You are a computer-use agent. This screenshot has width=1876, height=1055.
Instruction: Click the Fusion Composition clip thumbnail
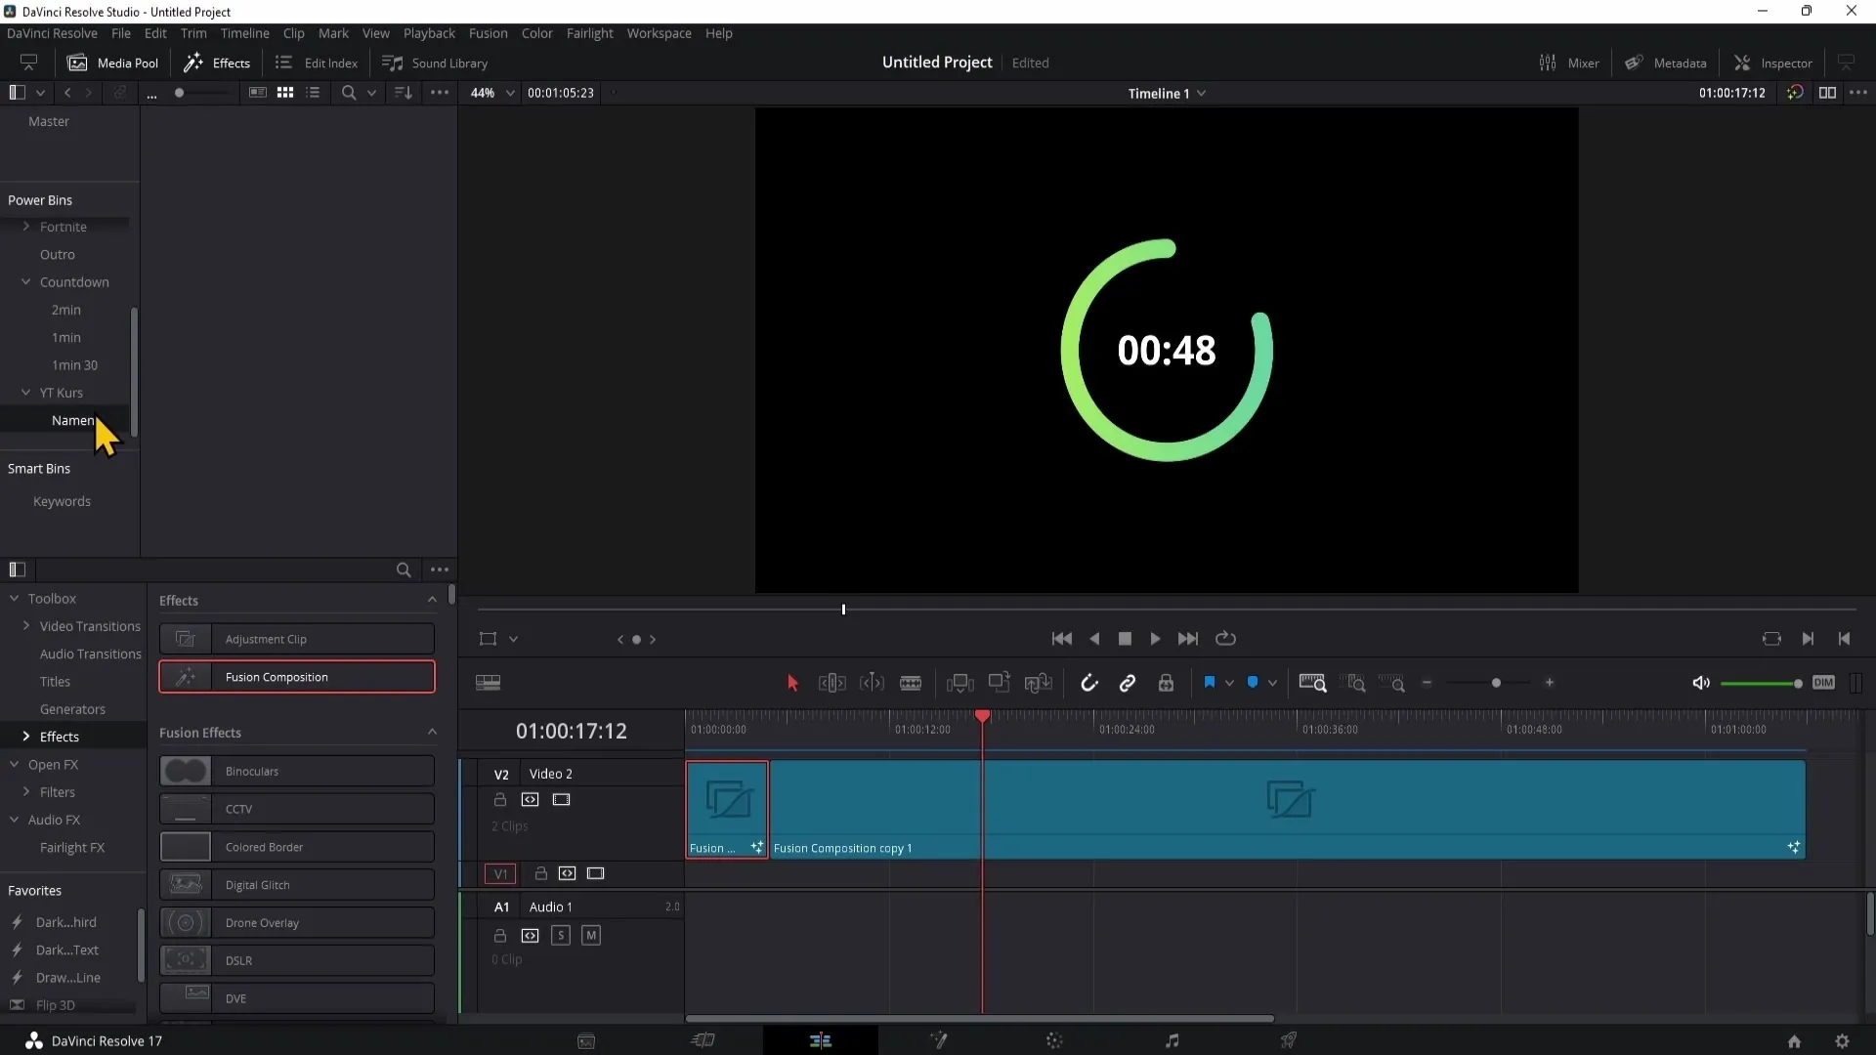(x=727, y=801)
